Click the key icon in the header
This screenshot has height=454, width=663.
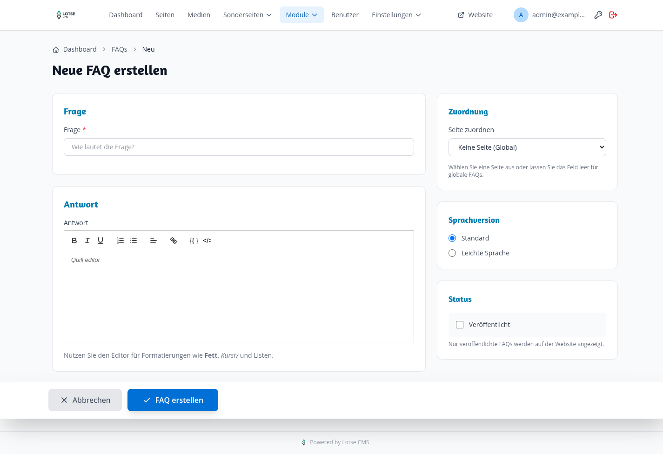[598, 15]
